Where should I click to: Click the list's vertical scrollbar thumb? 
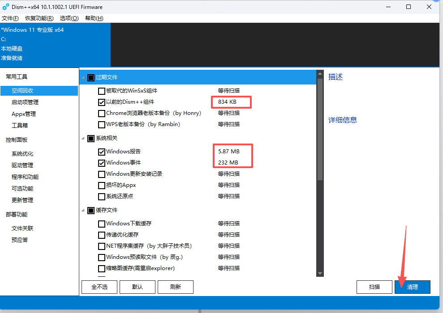tap(320, 129)
